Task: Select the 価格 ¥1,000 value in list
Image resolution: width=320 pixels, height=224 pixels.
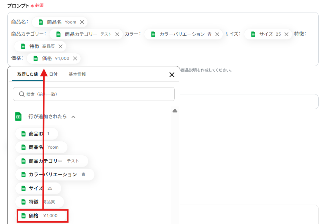Action: point(43,216)
